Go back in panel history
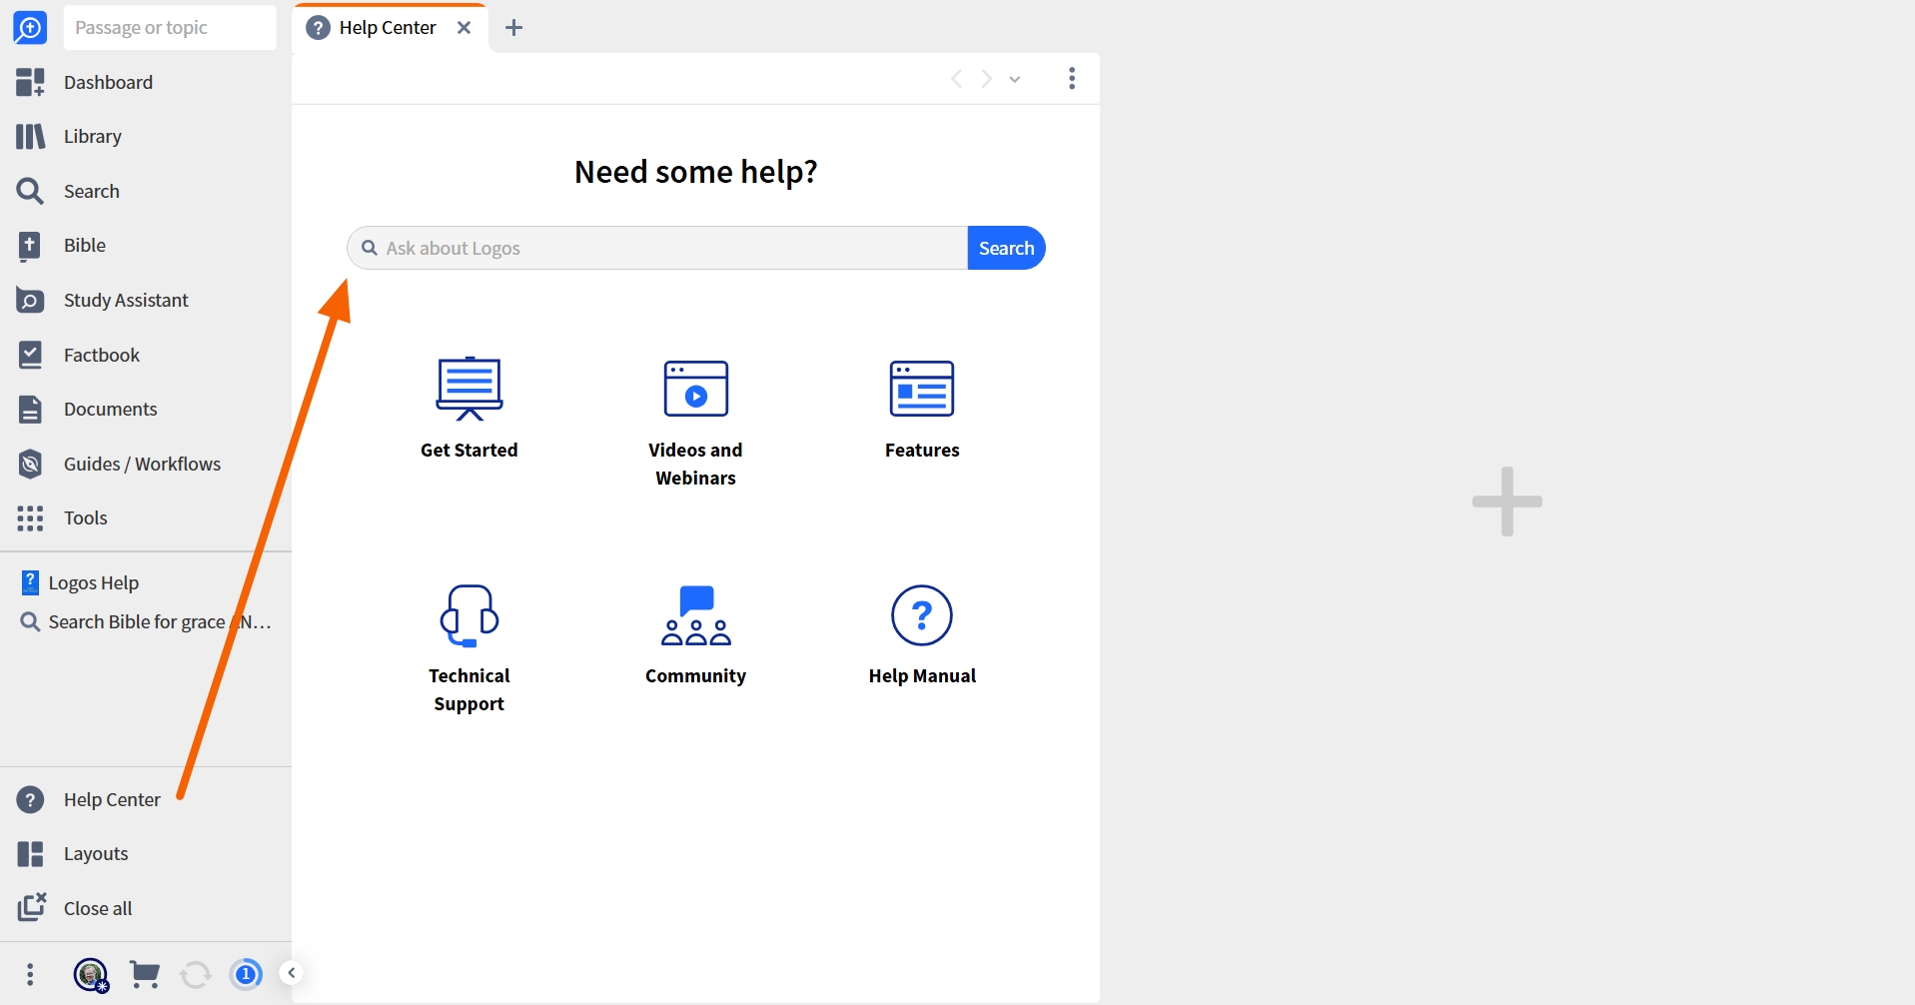Screen dimensions: 1915x1005 click(x=956, y=79)
